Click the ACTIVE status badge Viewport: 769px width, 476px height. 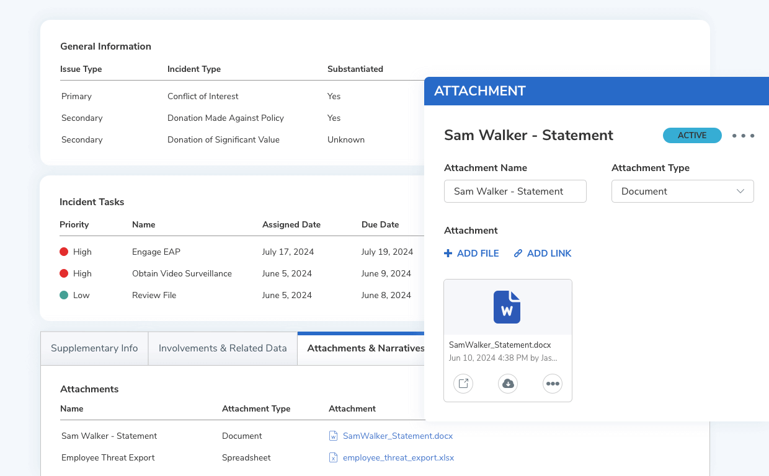(692, 136)
